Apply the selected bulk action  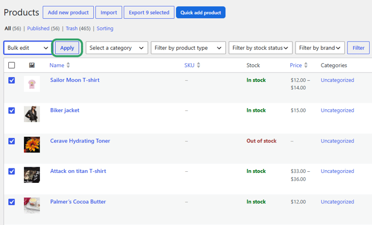(67, 48)
